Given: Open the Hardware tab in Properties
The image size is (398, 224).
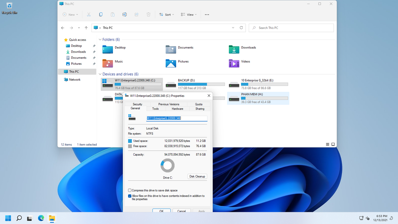Looking at the screenshot, I should pos(178,109).
